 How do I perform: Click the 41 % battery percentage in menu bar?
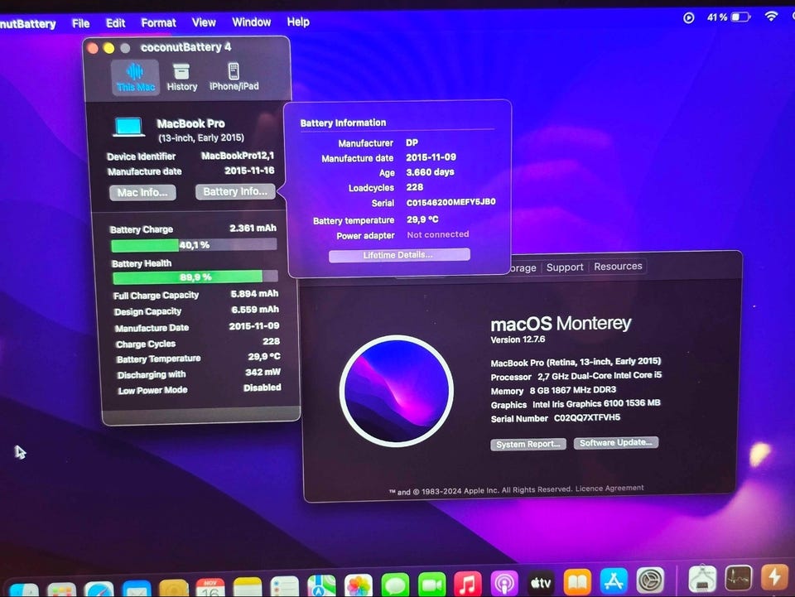point(717,17)
